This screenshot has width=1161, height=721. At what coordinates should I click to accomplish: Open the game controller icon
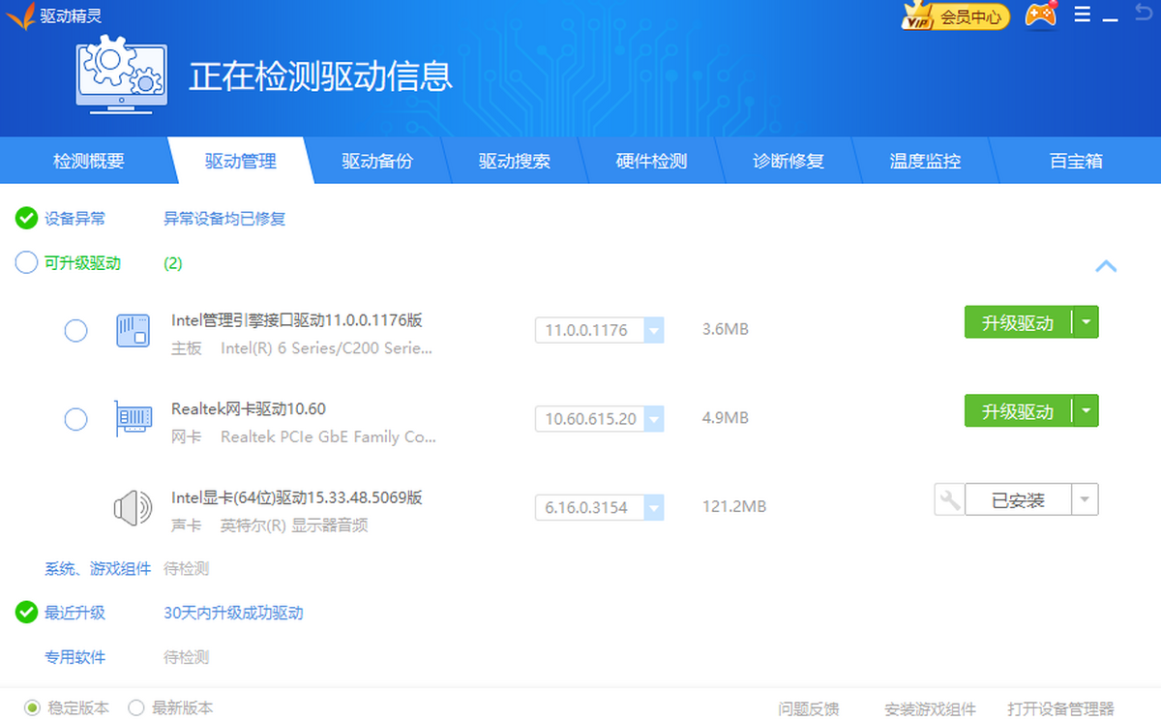[x=1040, y=15]
